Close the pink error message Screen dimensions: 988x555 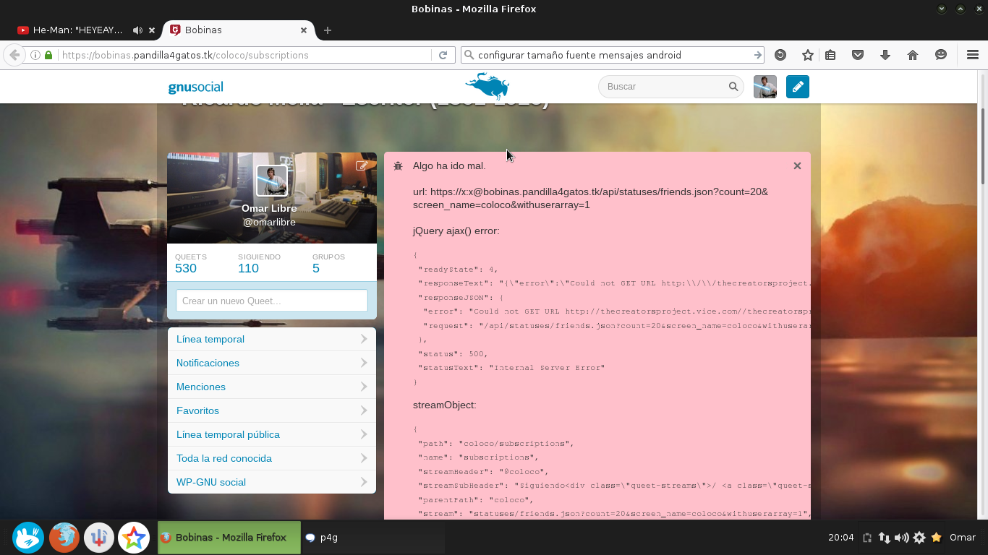797,165
